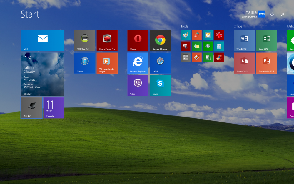Launch CCleaner from the Tools group
Screen dimensions: 294x184
tap(219, 57)
